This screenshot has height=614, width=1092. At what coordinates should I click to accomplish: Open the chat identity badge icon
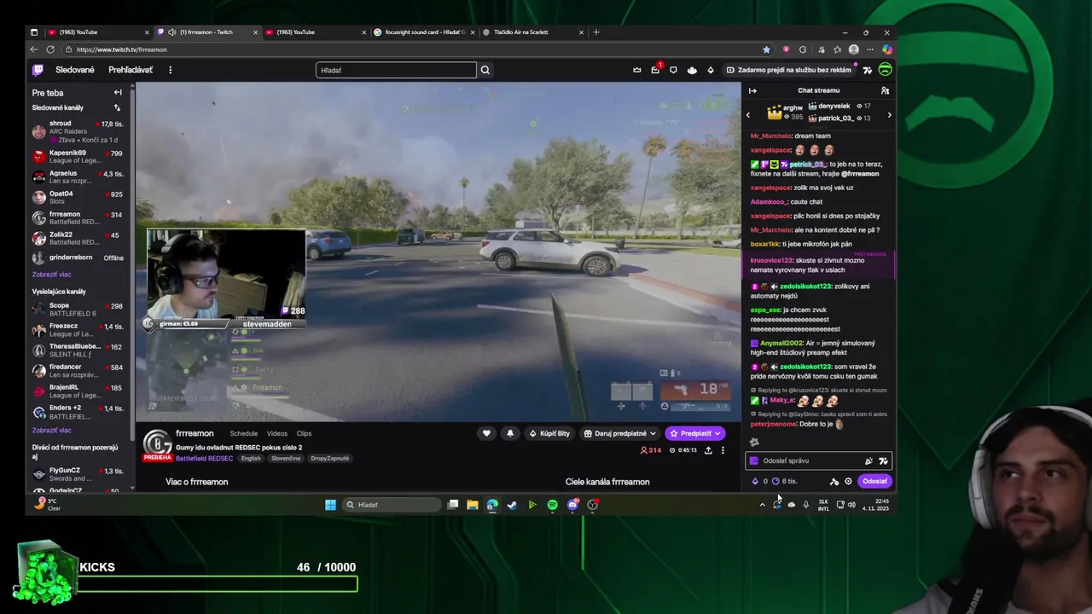click(753, 460)
